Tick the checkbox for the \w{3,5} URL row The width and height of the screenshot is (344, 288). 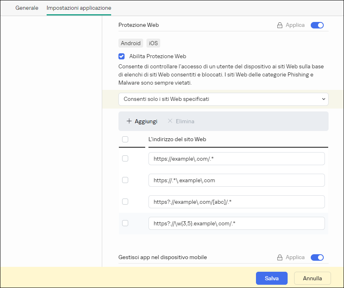125,223
